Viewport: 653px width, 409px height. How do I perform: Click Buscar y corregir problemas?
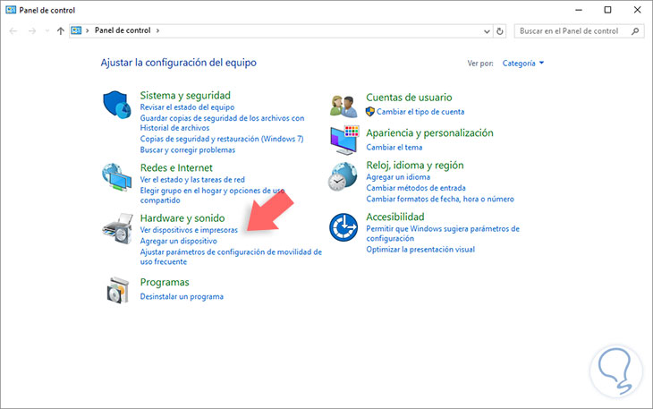(x=188, y=150)
